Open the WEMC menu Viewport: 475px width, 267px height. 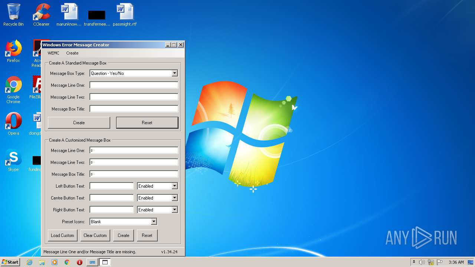(53, 53)
